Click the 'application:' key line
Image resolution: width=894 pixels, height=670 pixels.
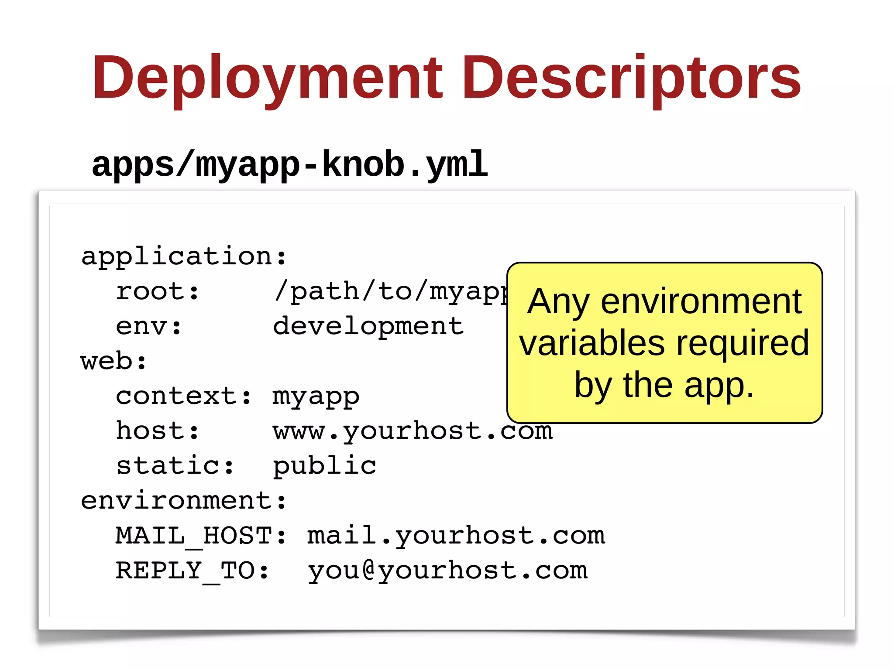pos(184,256)
